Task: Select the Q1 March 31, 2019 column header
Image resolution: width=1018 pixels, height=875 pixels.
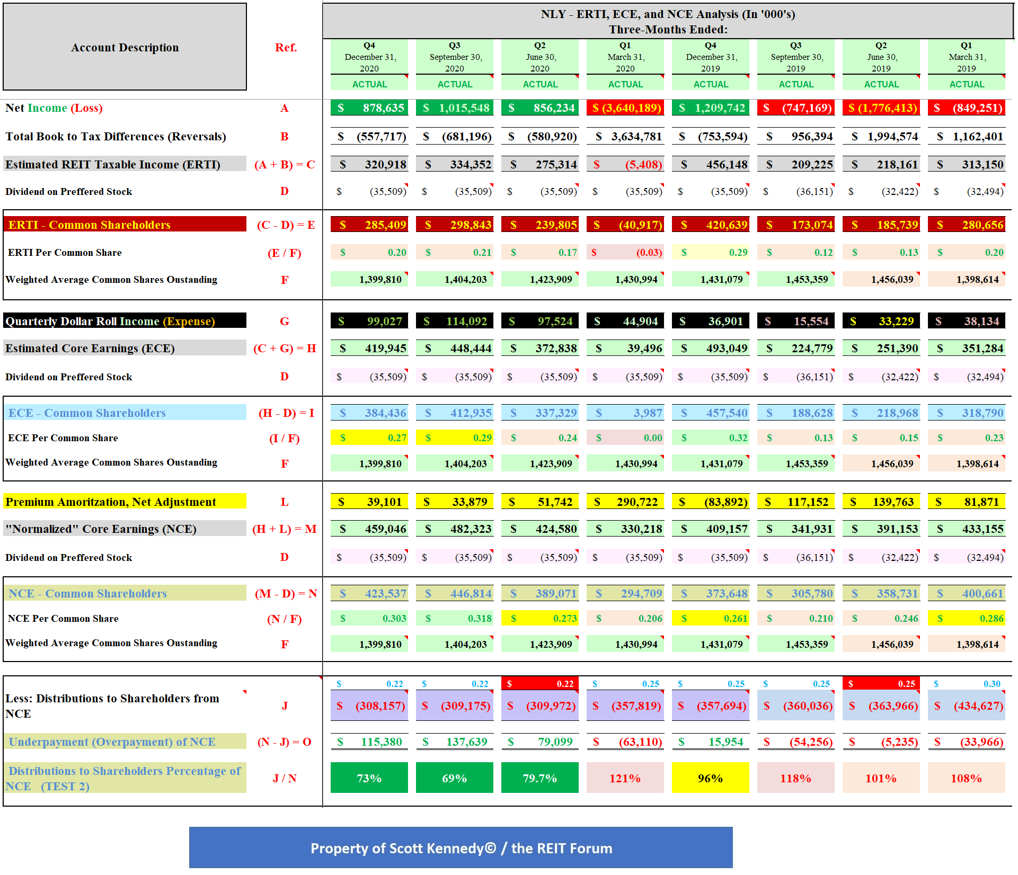Action: pos(967,57)
